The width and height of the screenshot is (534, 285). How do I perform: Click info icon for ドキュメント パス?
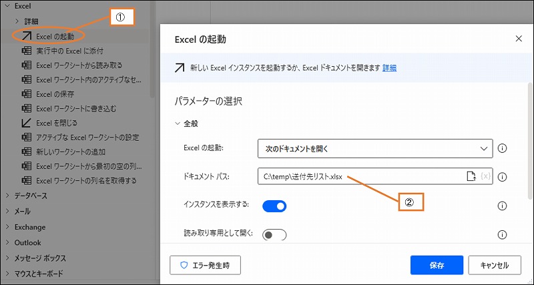pyautogui.click(x=503, y=177)
